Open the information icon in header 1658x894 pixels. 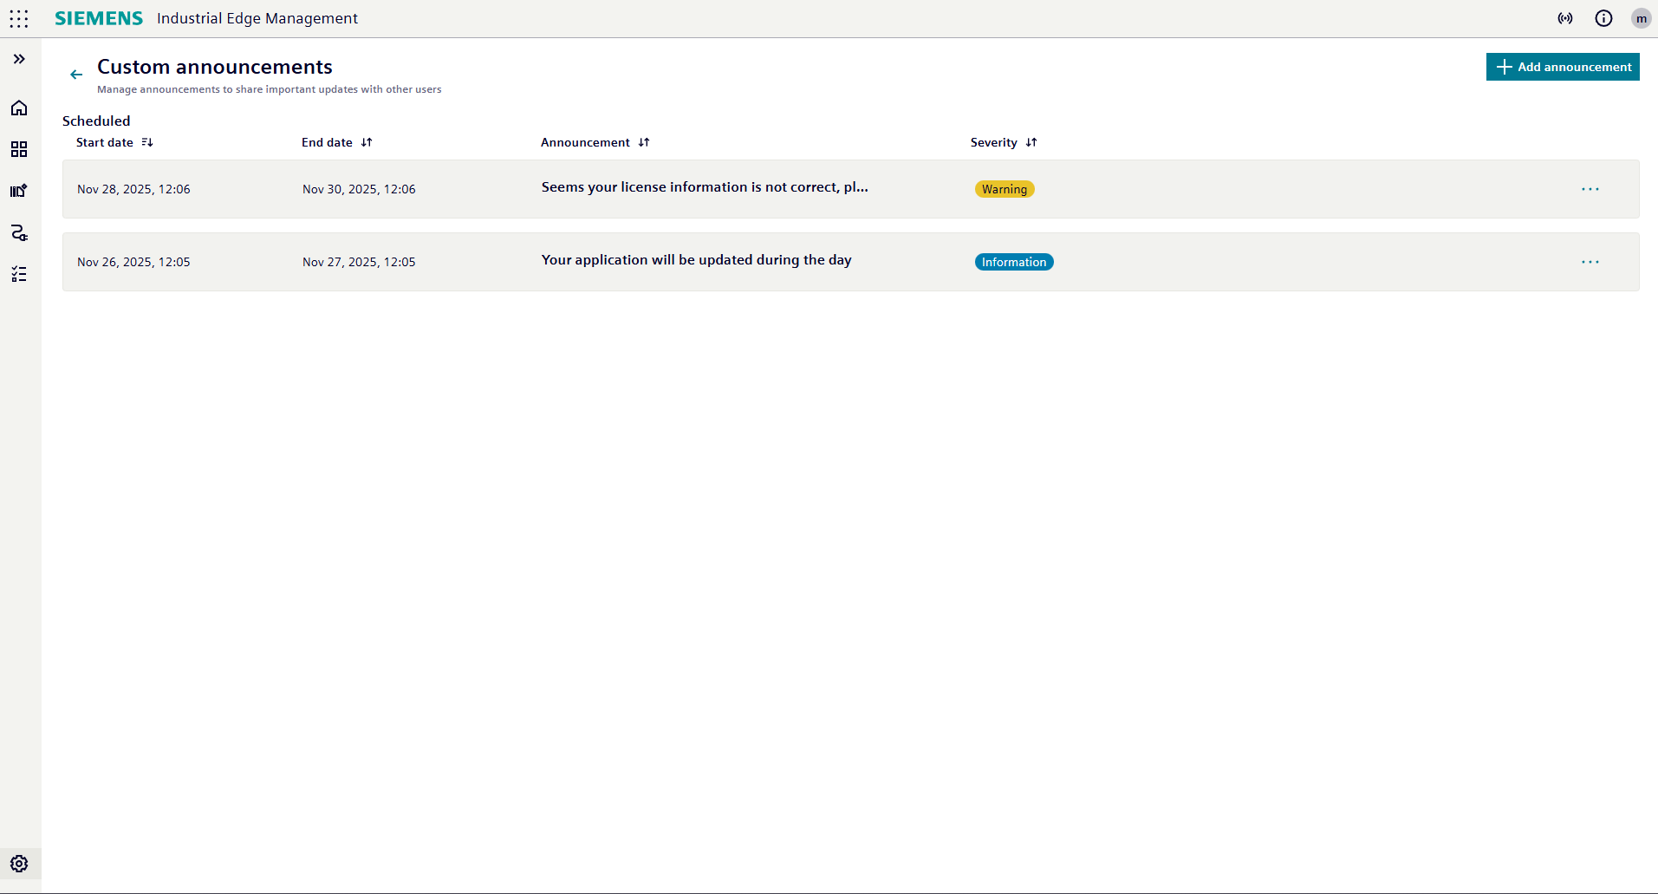(1603, 18)
